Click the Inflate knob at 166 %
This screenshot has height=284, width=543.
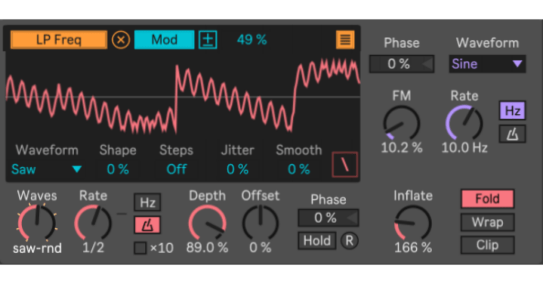pyautogui.click(x=413, y=222)
